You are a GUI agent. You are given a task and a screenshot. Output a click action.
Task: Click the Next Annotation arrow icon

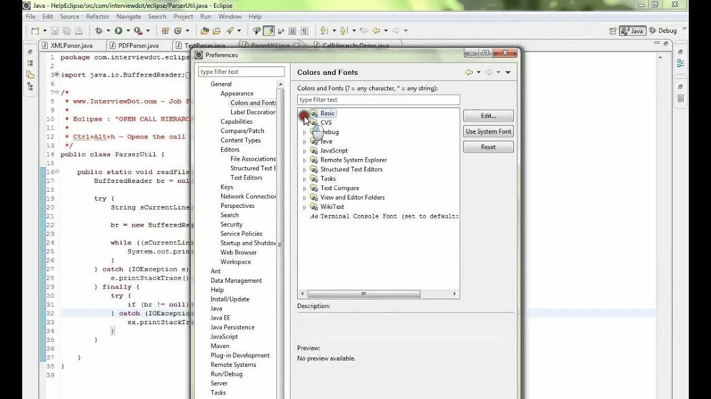click(323, 31)
